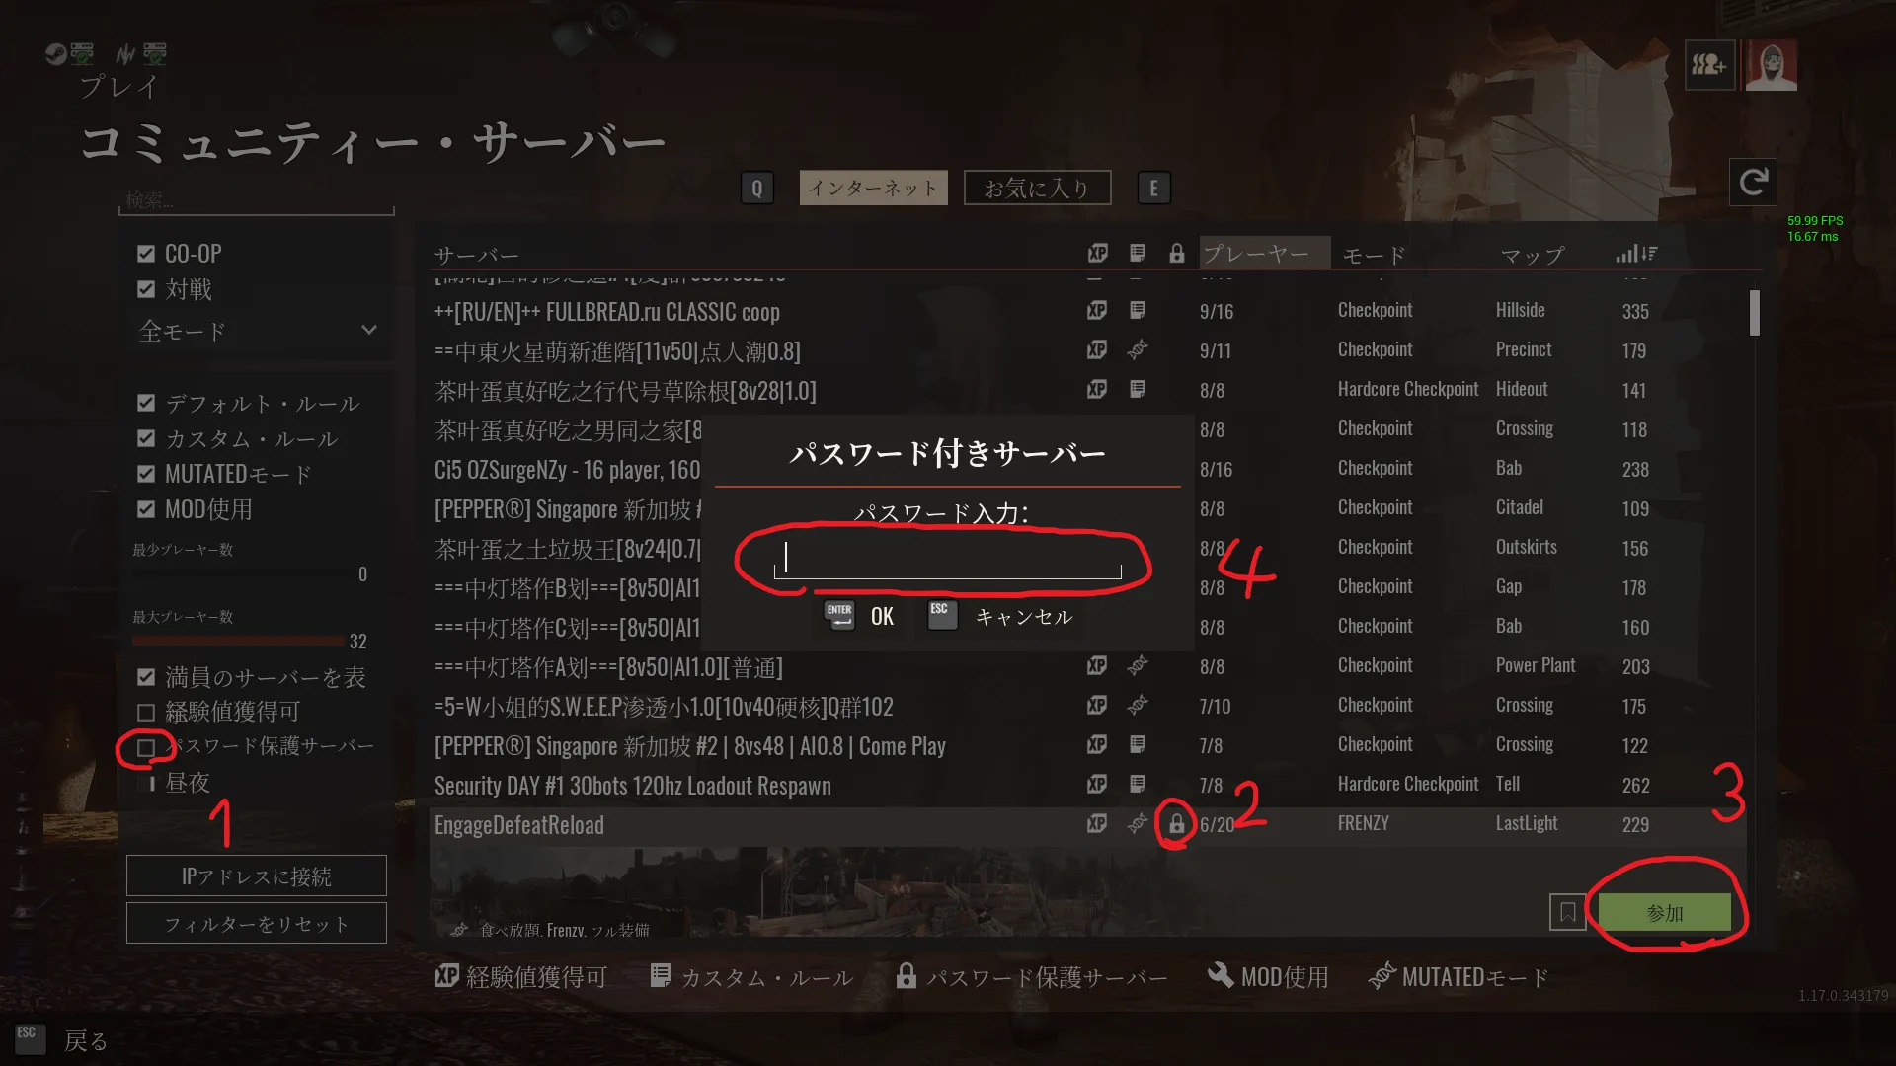This screenshot has width=1896, height=1066.
Task: Click the green 参加 join button
Action: (1665, 913)
